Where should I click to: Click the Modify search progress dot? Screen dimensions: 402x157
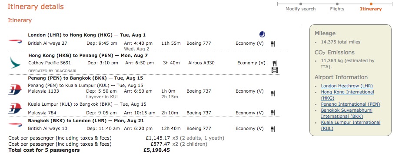tap(301, 4)
